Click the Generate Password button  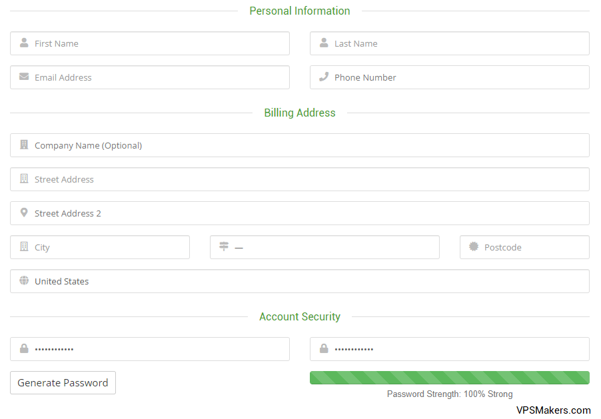click(x=63, y=382)
